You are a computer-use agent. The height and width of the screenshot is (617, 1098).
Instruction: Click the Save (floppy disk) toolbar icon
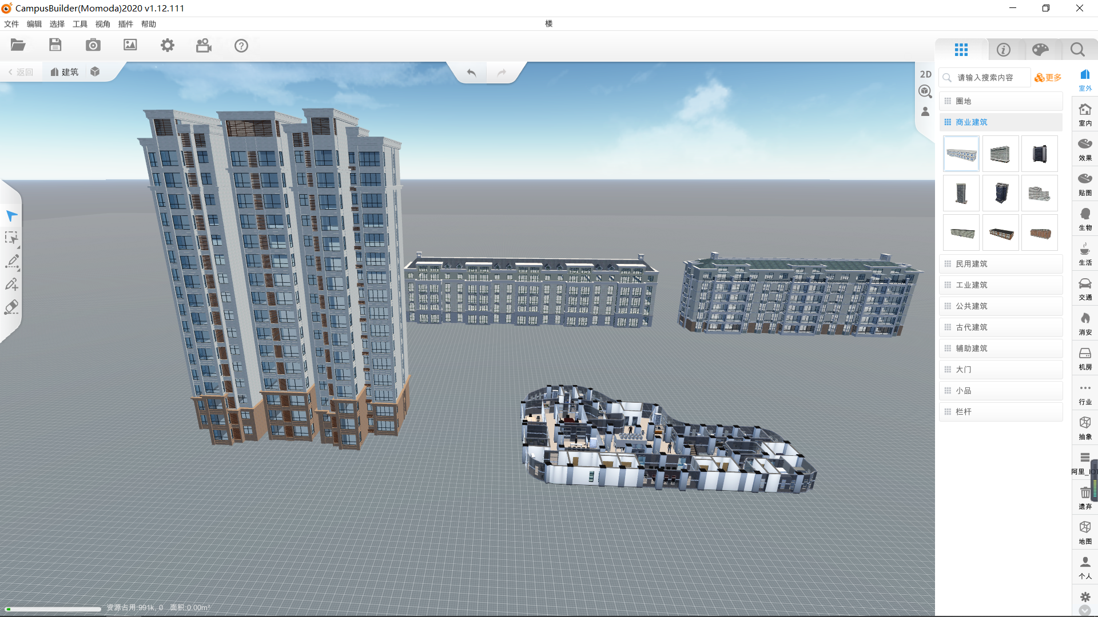(x=55, y=45)
